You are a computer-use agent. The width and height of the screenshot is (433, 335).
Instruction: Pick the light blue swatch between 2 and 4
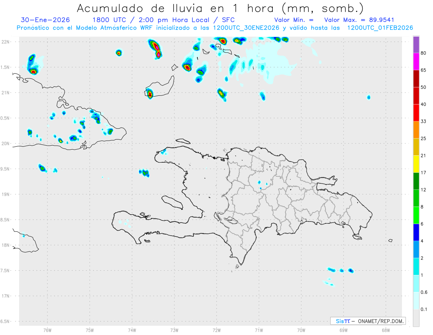[x=416, y=250]
